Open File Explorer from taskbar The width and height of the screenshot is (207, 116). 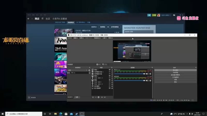[x=55, y=114]
